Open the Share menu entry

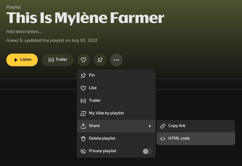[94, 126]
